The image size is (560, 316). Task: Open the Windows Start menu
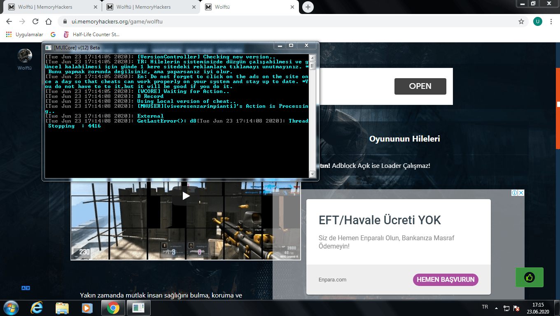point(10,308)
